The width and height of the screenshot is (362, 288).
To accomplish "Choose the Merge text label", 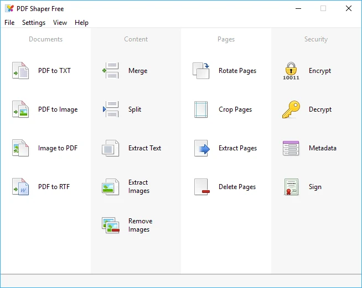I will point(138,71).
